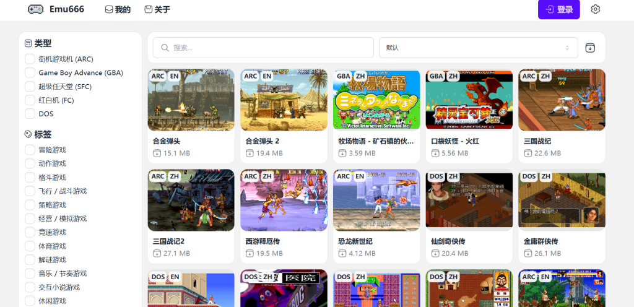Image resolution: width=634 pixels, height=307 pixels.
Task: Toggle the 解谜游戏 checkbox
Action: click(30, 260)
